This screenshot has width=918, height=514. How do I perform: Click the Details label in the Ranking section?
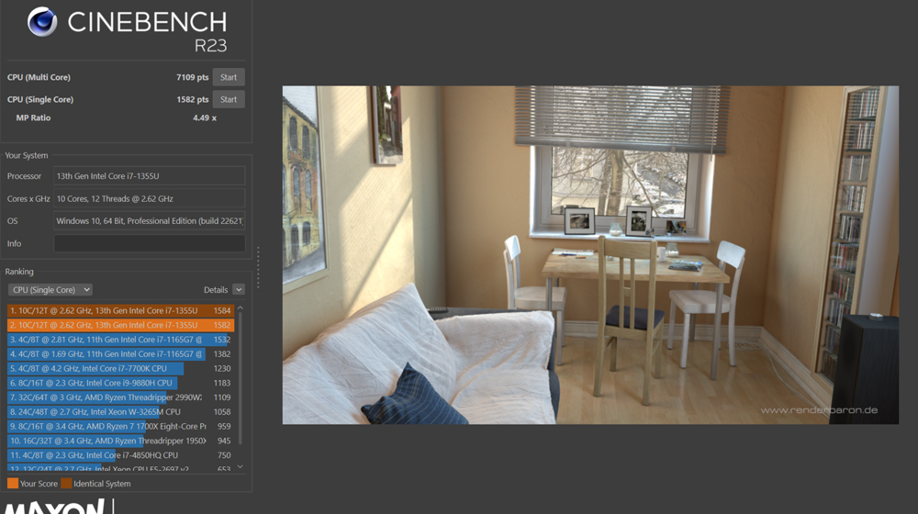pos(216,290)
